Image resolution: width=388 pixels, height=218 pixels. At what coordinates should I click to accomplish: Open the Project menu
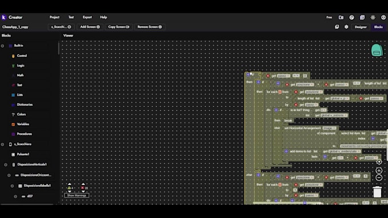click(54, 17)
